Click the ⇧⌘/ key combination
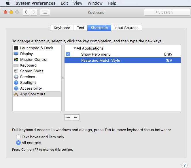Screen dimensions: 191x168 168,54
